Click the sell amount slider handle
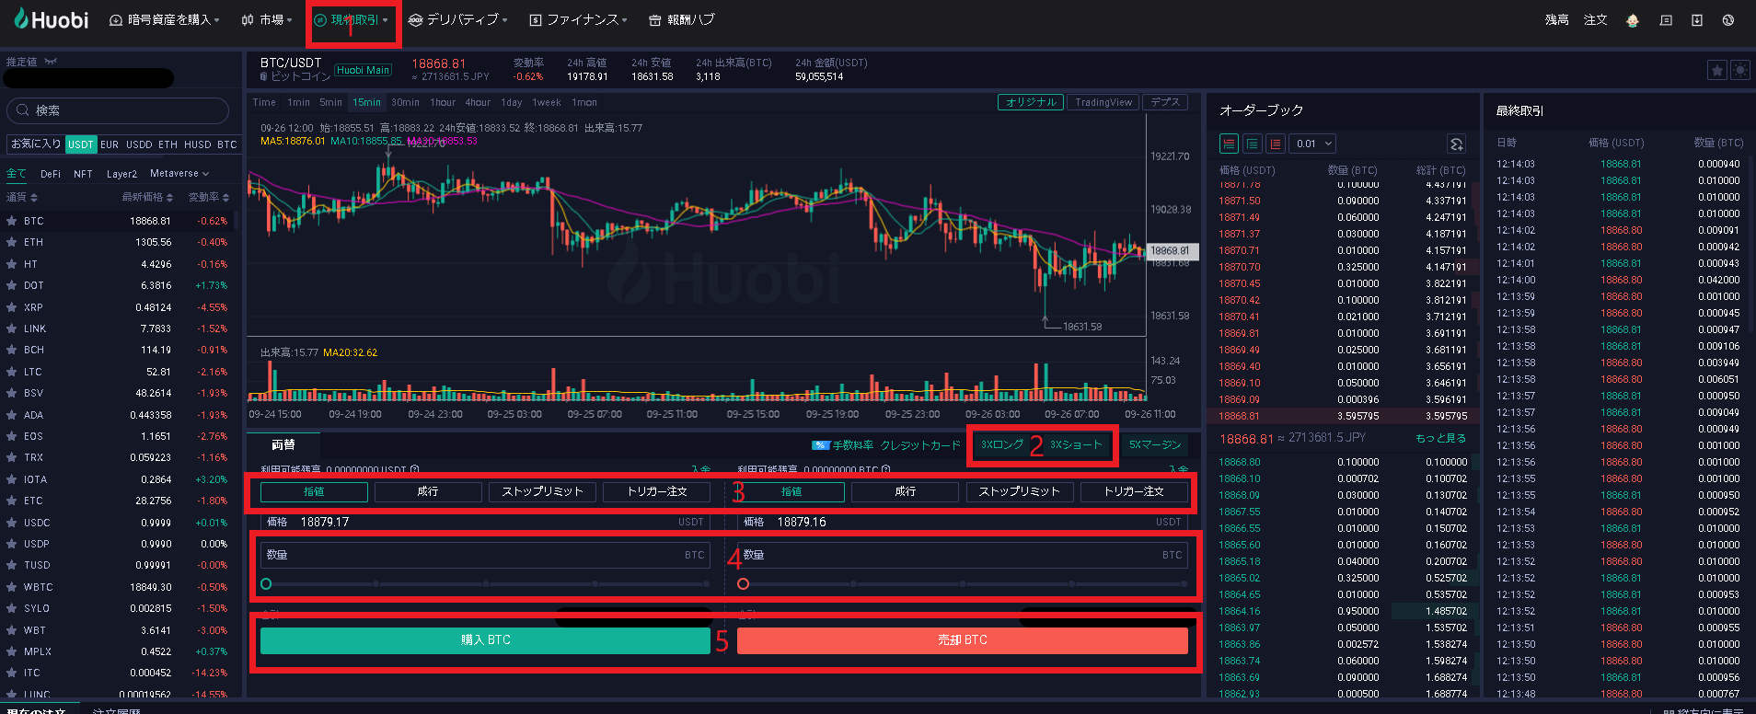1756x714 pixels. point(744,583)
